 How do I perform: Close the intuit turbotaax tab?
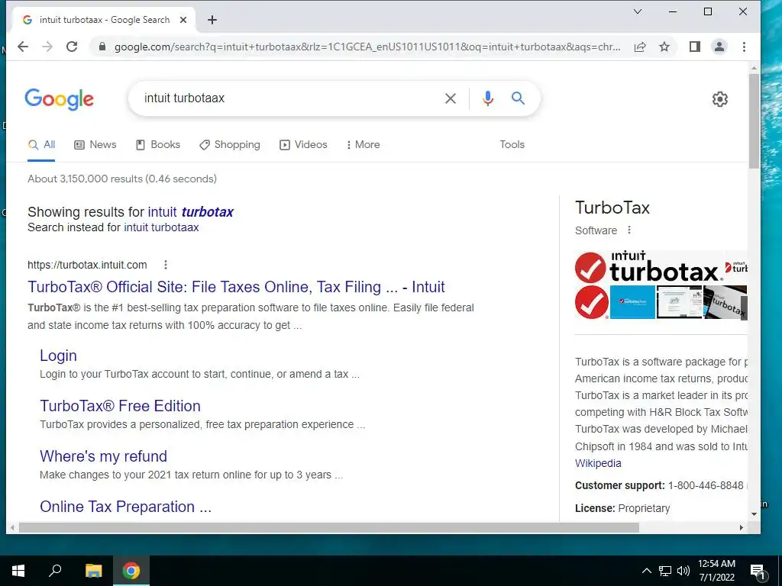point(183,20)
